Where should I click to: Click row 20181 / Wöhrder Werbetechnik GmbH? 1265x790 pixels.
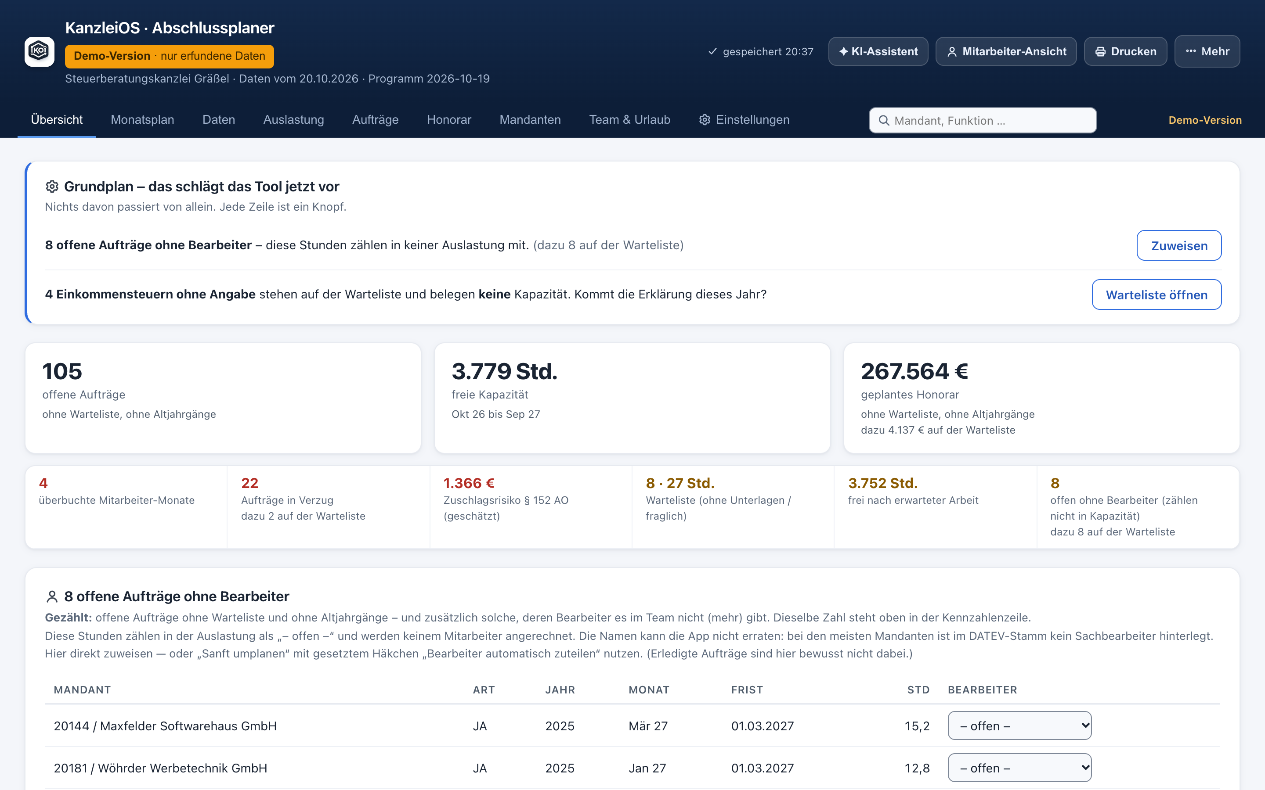pyautogui.click(x=632, y=768)
